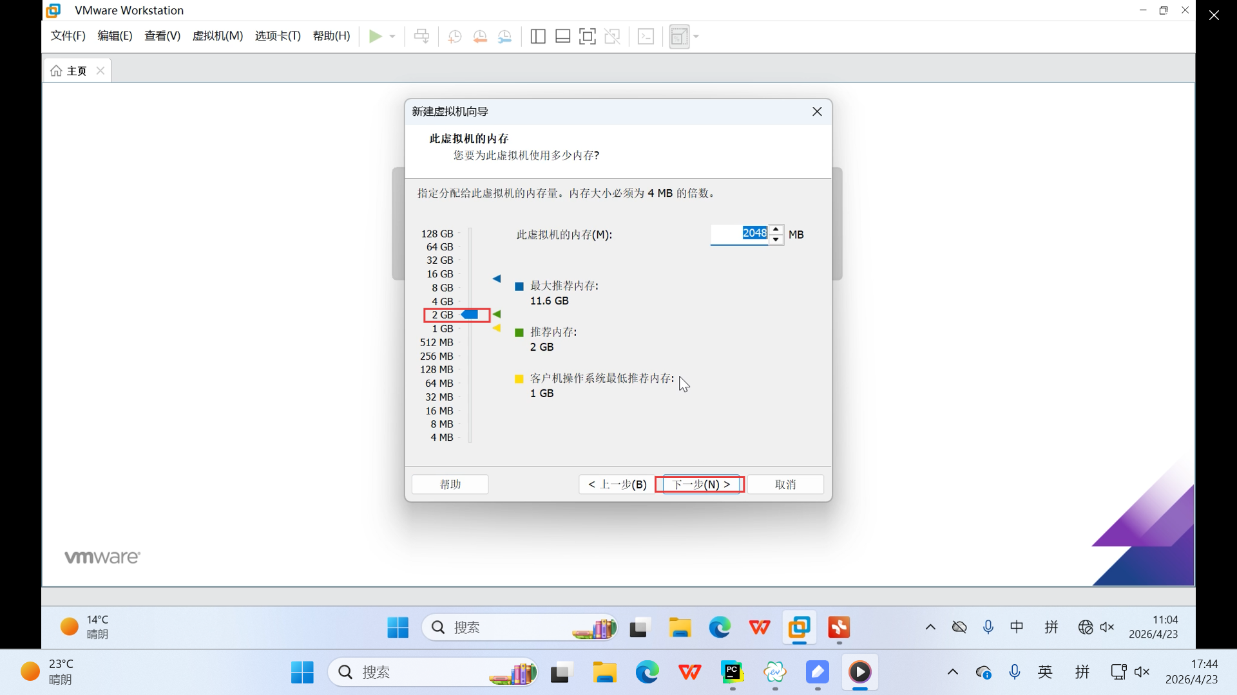Viewport: 1237px width, 695px height.
Task: Open the console view terminal icon
Action: click(x=646, y=37)
